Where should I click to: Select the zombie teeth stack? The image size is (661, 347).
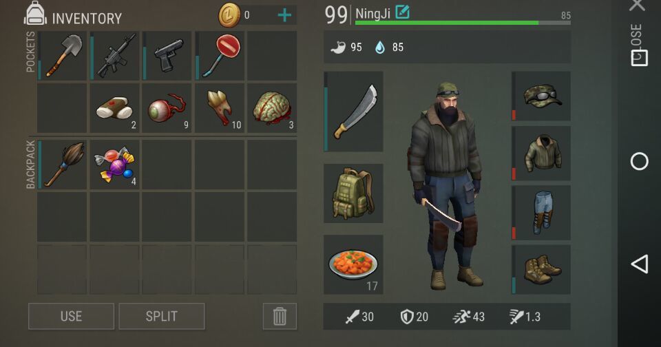point(220,108)
